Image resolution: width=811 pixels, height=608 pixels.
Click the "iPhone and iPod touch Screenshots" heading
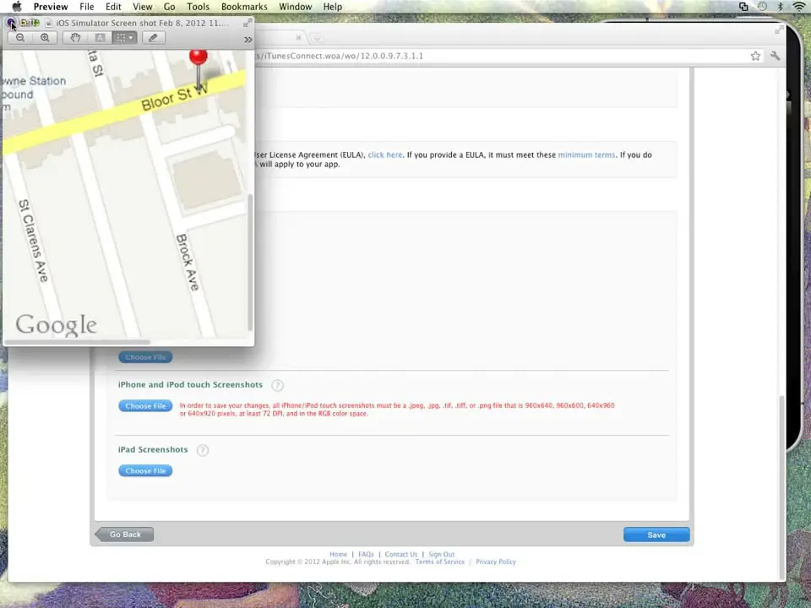[x=190, y=385]
